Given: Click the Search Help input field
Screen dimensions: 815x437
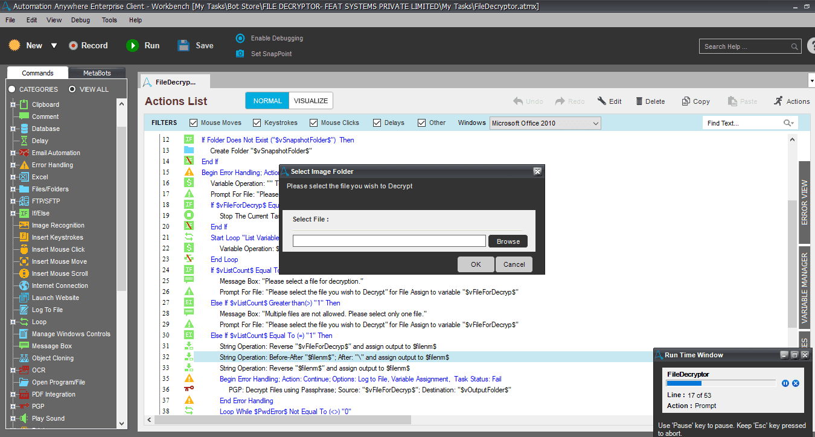Looking at the screenshot, I should click(745, 46).
